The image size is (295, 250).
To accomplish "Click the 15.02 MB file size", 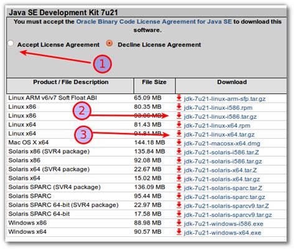I will point(147,178).
